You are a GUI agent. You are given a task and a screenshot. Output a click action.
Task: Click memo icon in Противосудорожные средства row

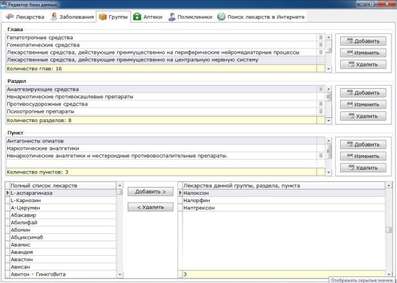(x=321, y=104)
